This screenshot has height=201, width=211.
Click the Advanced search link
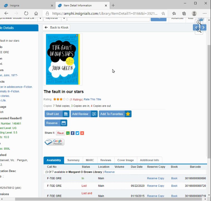(x=177, y=19)
